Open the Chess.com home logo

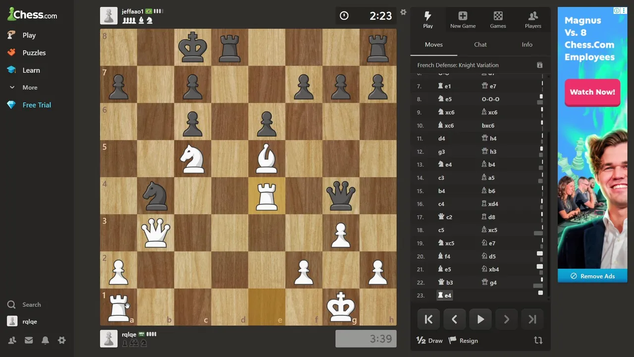coord(32,14)
